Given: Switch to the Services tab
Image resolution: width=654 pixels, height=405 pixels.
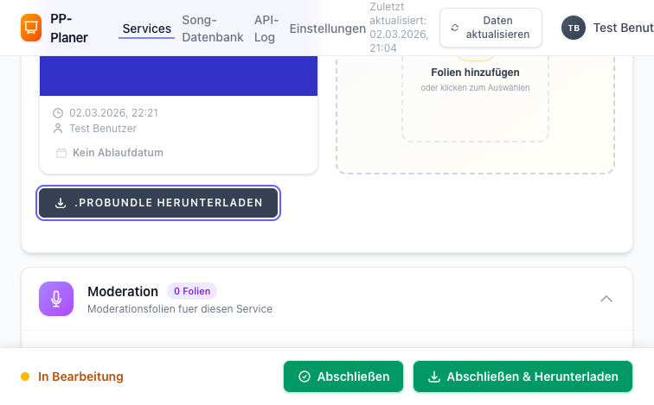Looking at the screenshot, I should coord(146,28).
